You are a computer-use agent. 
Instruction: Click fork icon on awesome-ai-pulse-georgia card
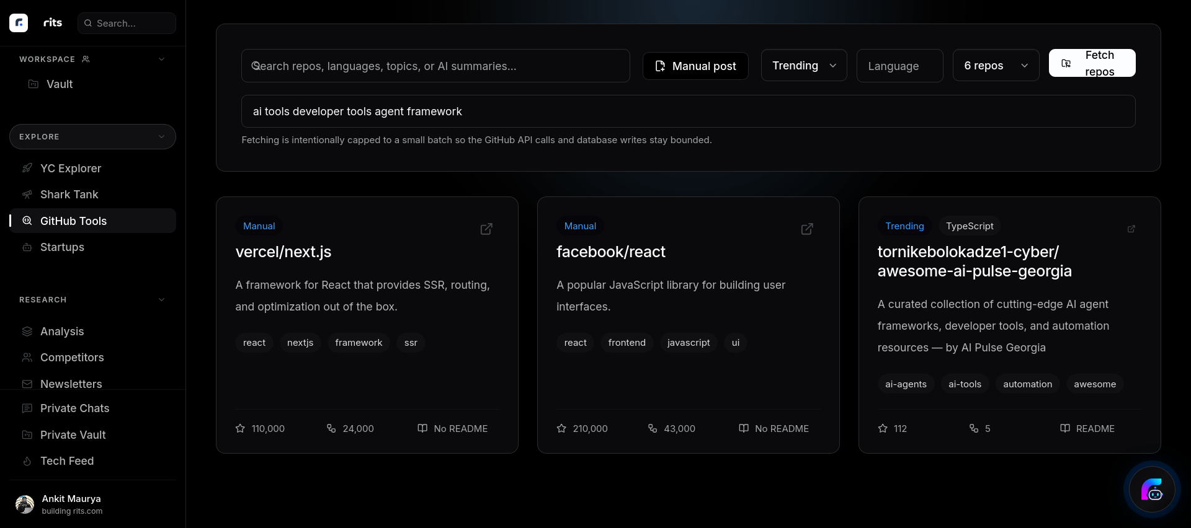click(x=974, y=428)
